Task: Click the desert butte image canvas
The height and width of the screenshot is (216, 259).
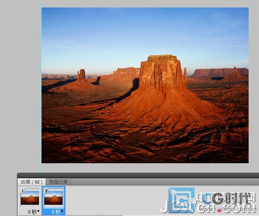Action: click(x=145, y=85)
